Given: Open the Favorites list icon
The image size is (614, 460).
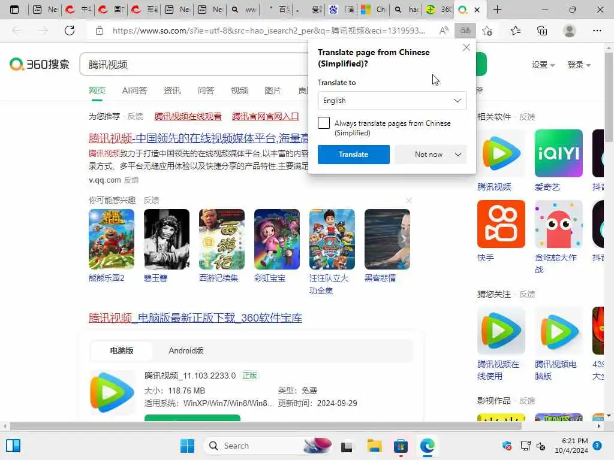Looking at the screenshot, I should [x=515, y=31].
